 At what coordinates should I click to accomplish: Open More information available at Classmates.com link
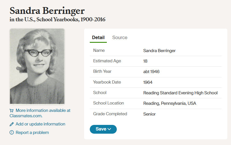coord(40,113)
